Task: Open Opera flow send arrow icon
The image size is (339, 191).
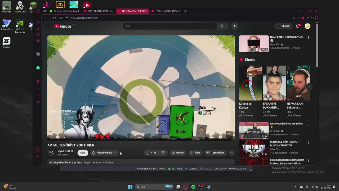Action: 308,18
